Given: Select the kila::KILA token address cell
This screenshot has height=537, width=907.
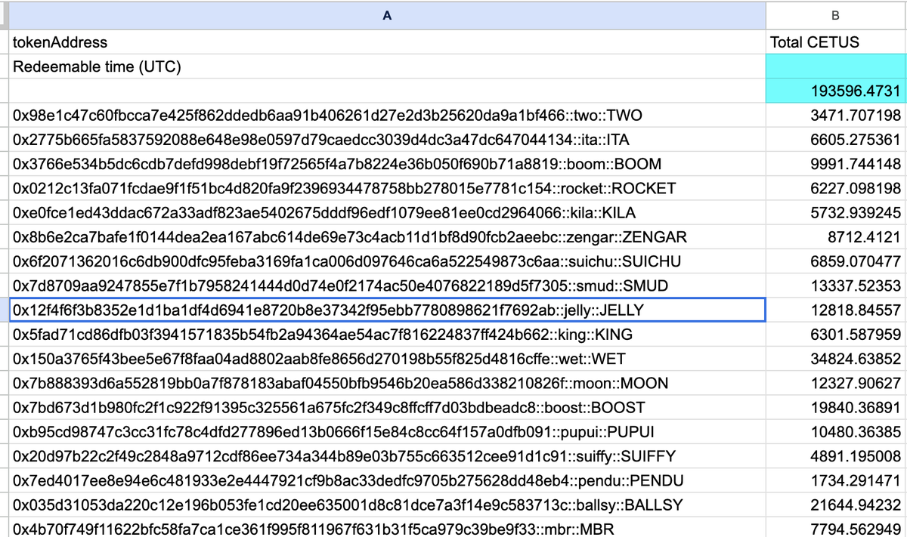Looking at the screenshot, I should point(387,213).
